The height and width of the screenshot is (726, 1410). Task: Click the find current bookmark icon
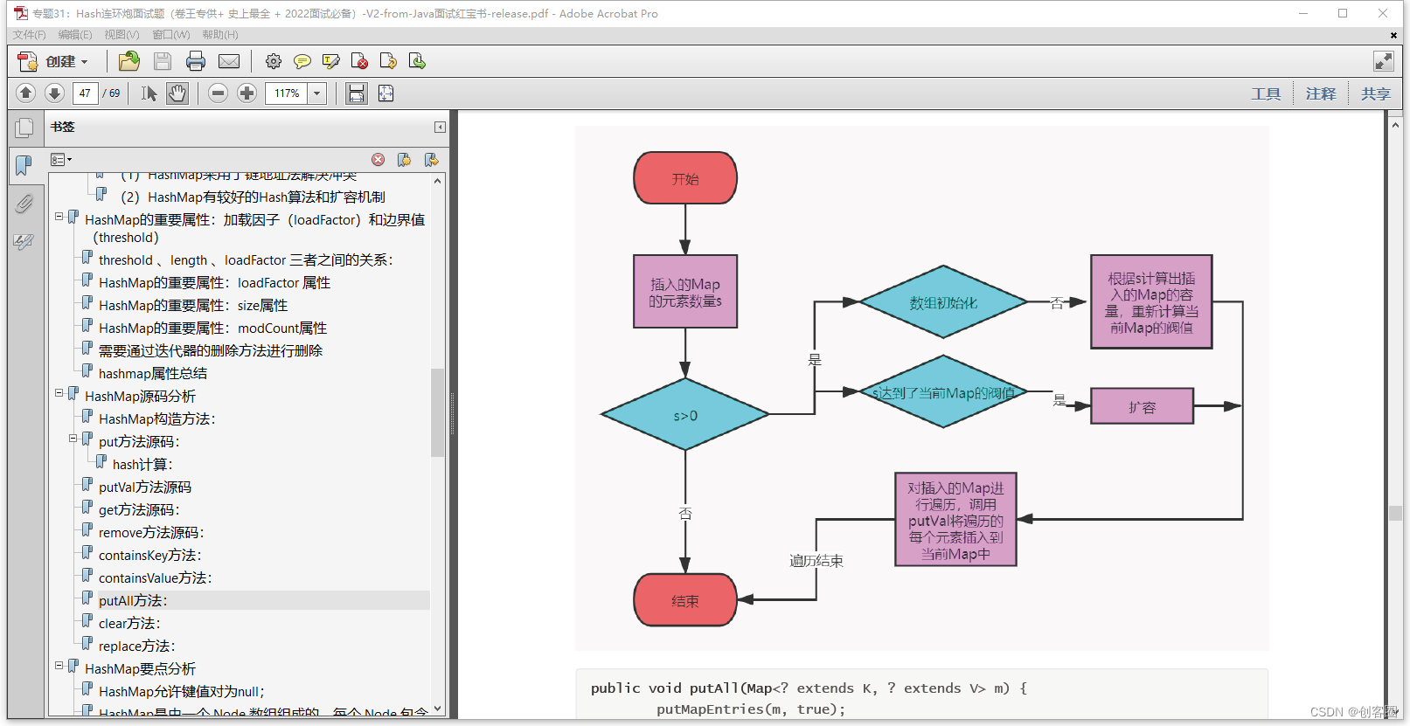[431, 160]
